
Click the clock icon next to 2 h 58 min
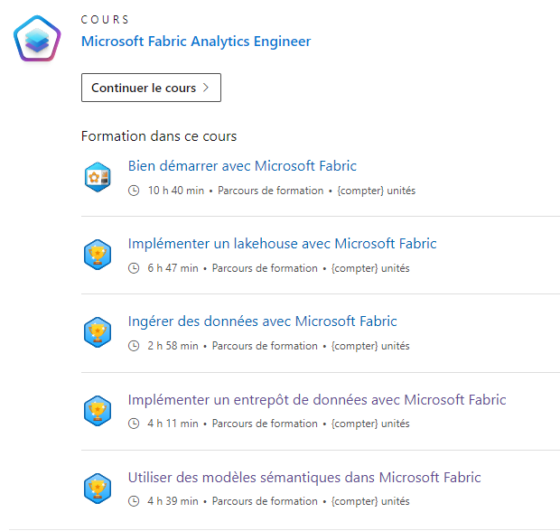[x=134, y=346]
